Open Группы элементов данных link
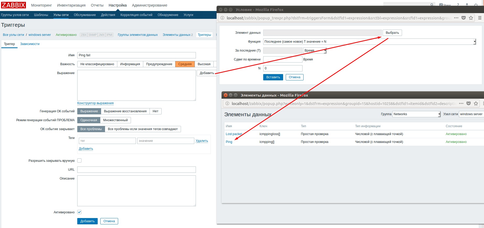 [x=138, y=35]
